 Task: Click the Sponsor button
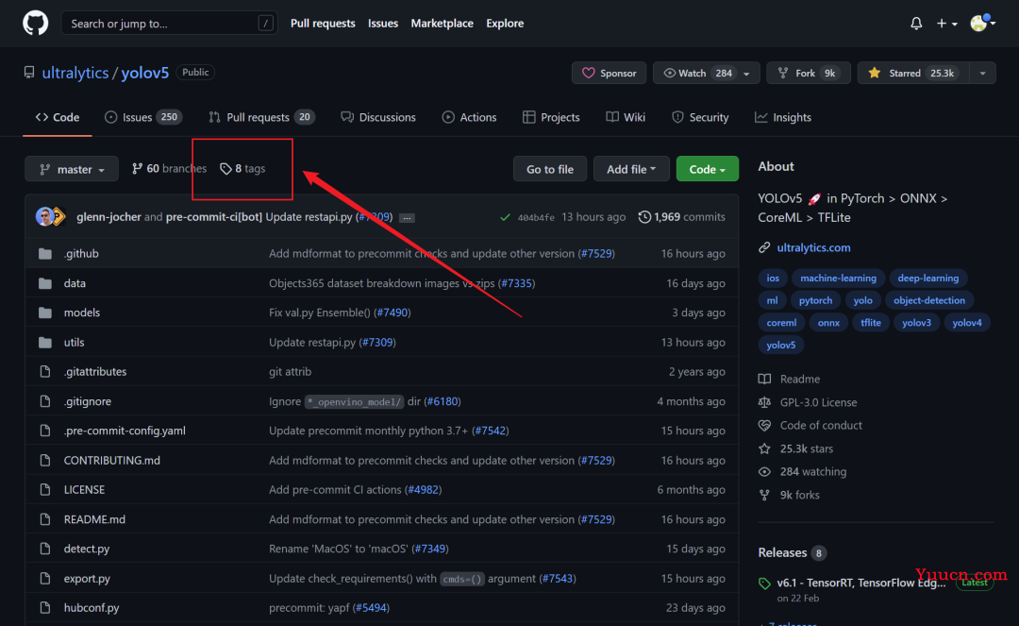click(x=609, y=73)
